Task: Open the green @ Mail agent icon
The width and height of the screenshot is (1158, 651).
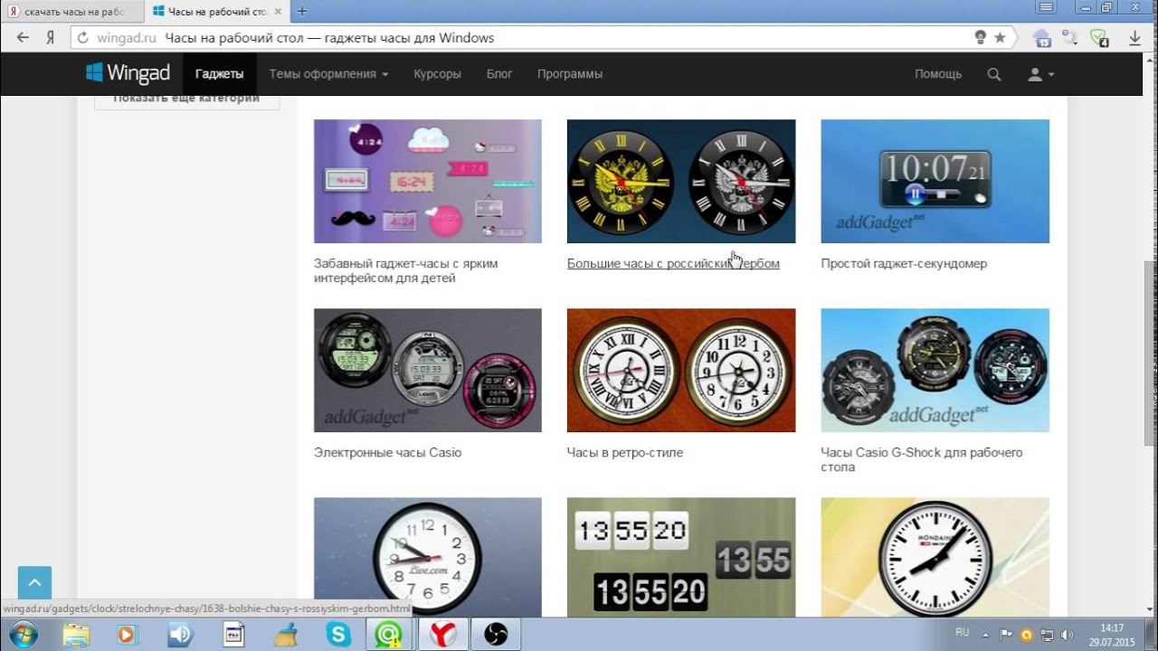Action: pyautogui.click(x=390, y=634)
